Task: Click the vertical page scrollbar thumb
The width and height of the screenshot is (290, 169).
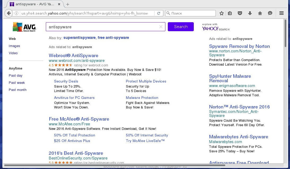Action: pyautogui.click(x=285, y=33)
